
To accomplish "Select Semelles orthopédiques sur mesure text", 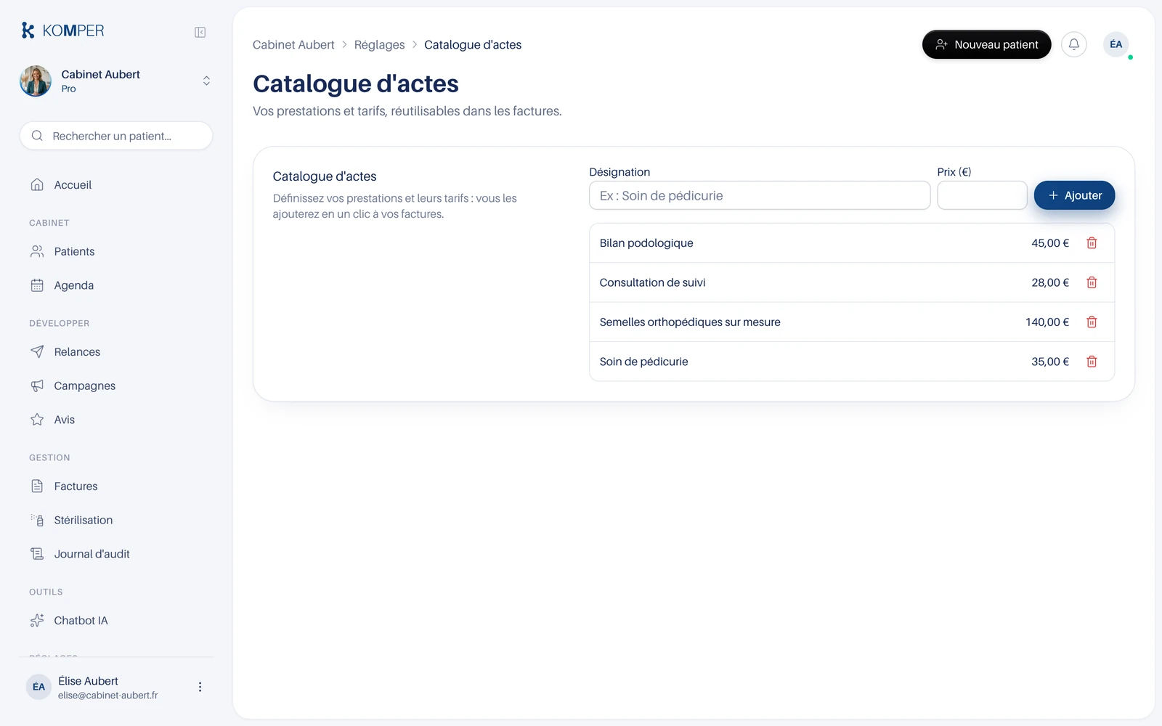I will point(690,322).
